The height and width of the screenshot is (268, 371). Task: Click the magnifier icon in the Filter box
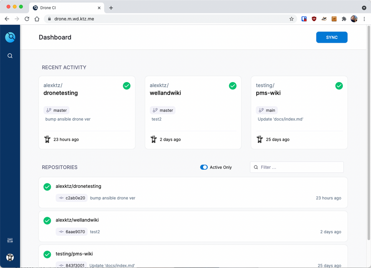click(256, 167)
